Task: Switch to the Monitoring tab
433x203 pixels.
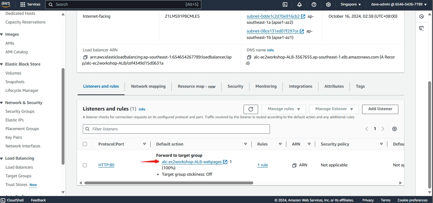Action: coord(266,86)
